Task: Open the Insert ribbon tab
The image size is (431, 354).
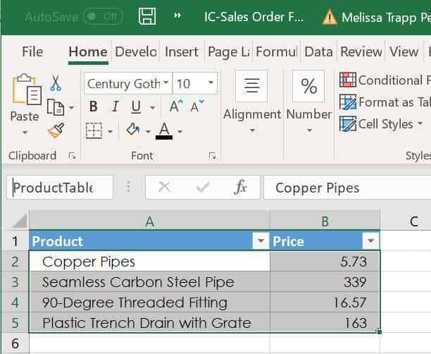Action: [181, 51]
